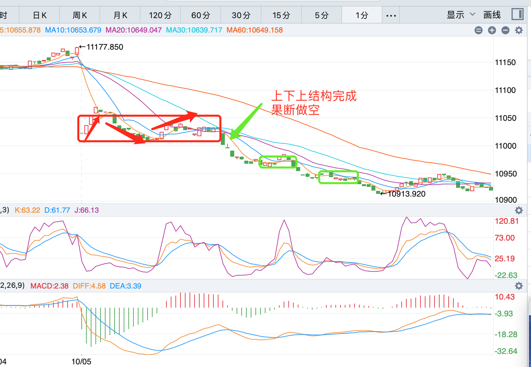
Task: Select the 120分 timeframe tab
Action: (160, 15)
